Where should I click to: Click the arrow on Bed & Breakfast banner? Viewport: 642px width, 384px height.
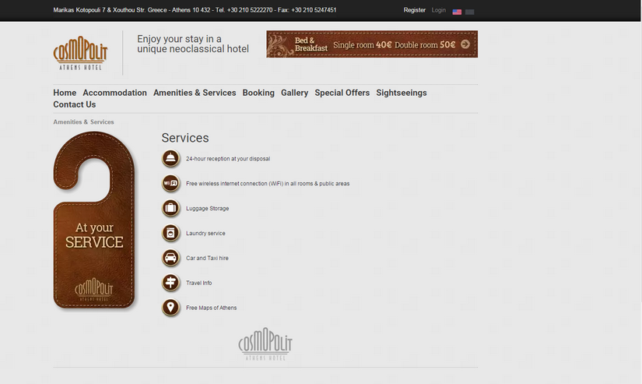point(465,45)
